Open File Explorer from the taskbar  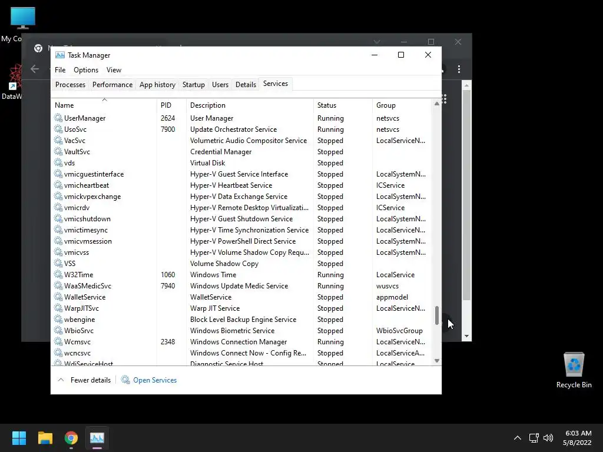click(x=45, y=438)
